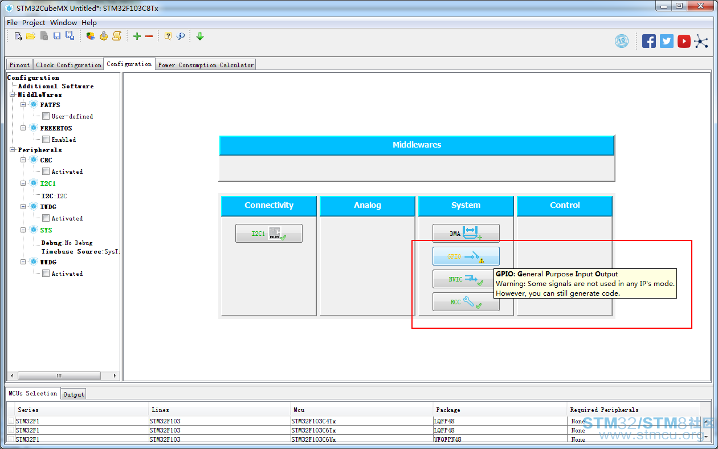Click the CRC cube icon in tree
Viewport: 718px width, 449px height.
tap(34, 160)
